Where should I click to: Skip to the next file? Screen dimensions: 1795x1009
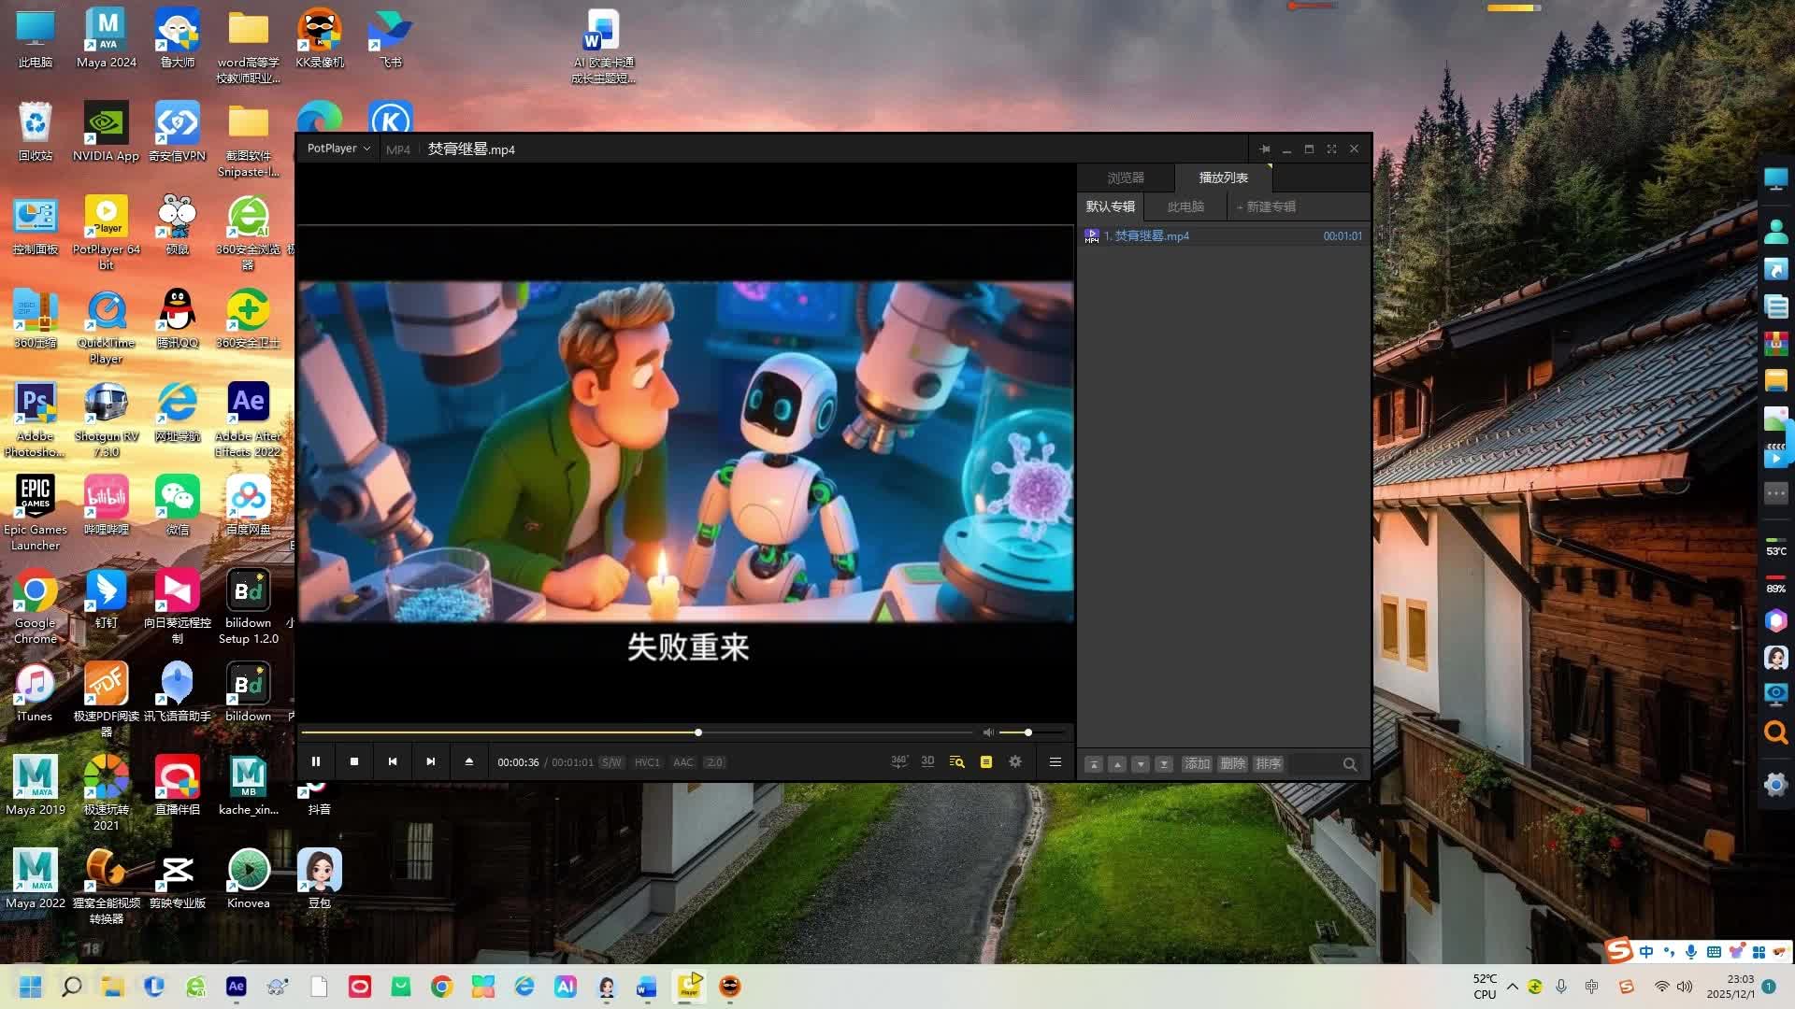coord(431,761)
